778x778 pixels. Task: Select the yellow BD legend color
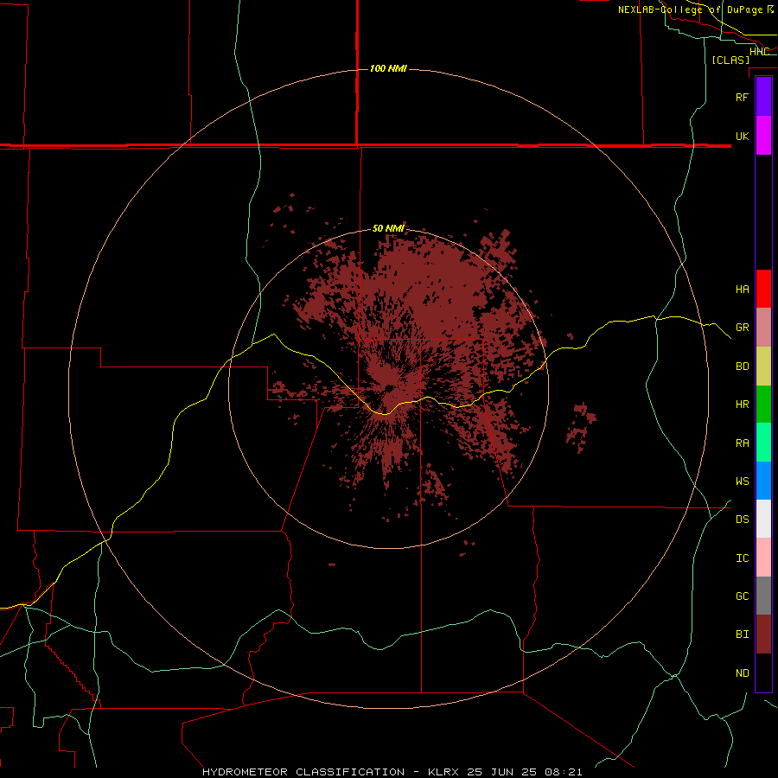763,367
